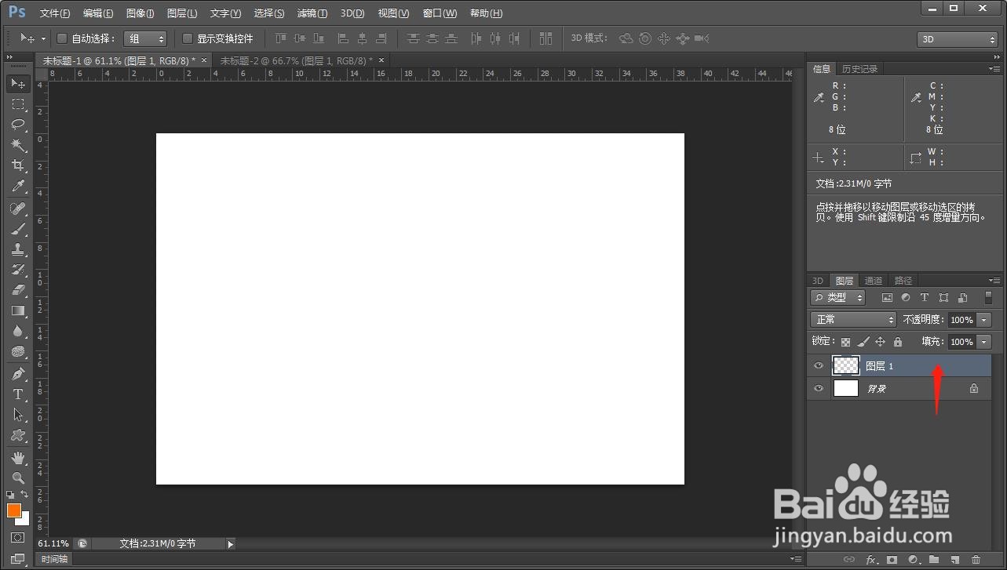Select the Zoom tool
The image size is (1007, 570).
tap(18, 477)
